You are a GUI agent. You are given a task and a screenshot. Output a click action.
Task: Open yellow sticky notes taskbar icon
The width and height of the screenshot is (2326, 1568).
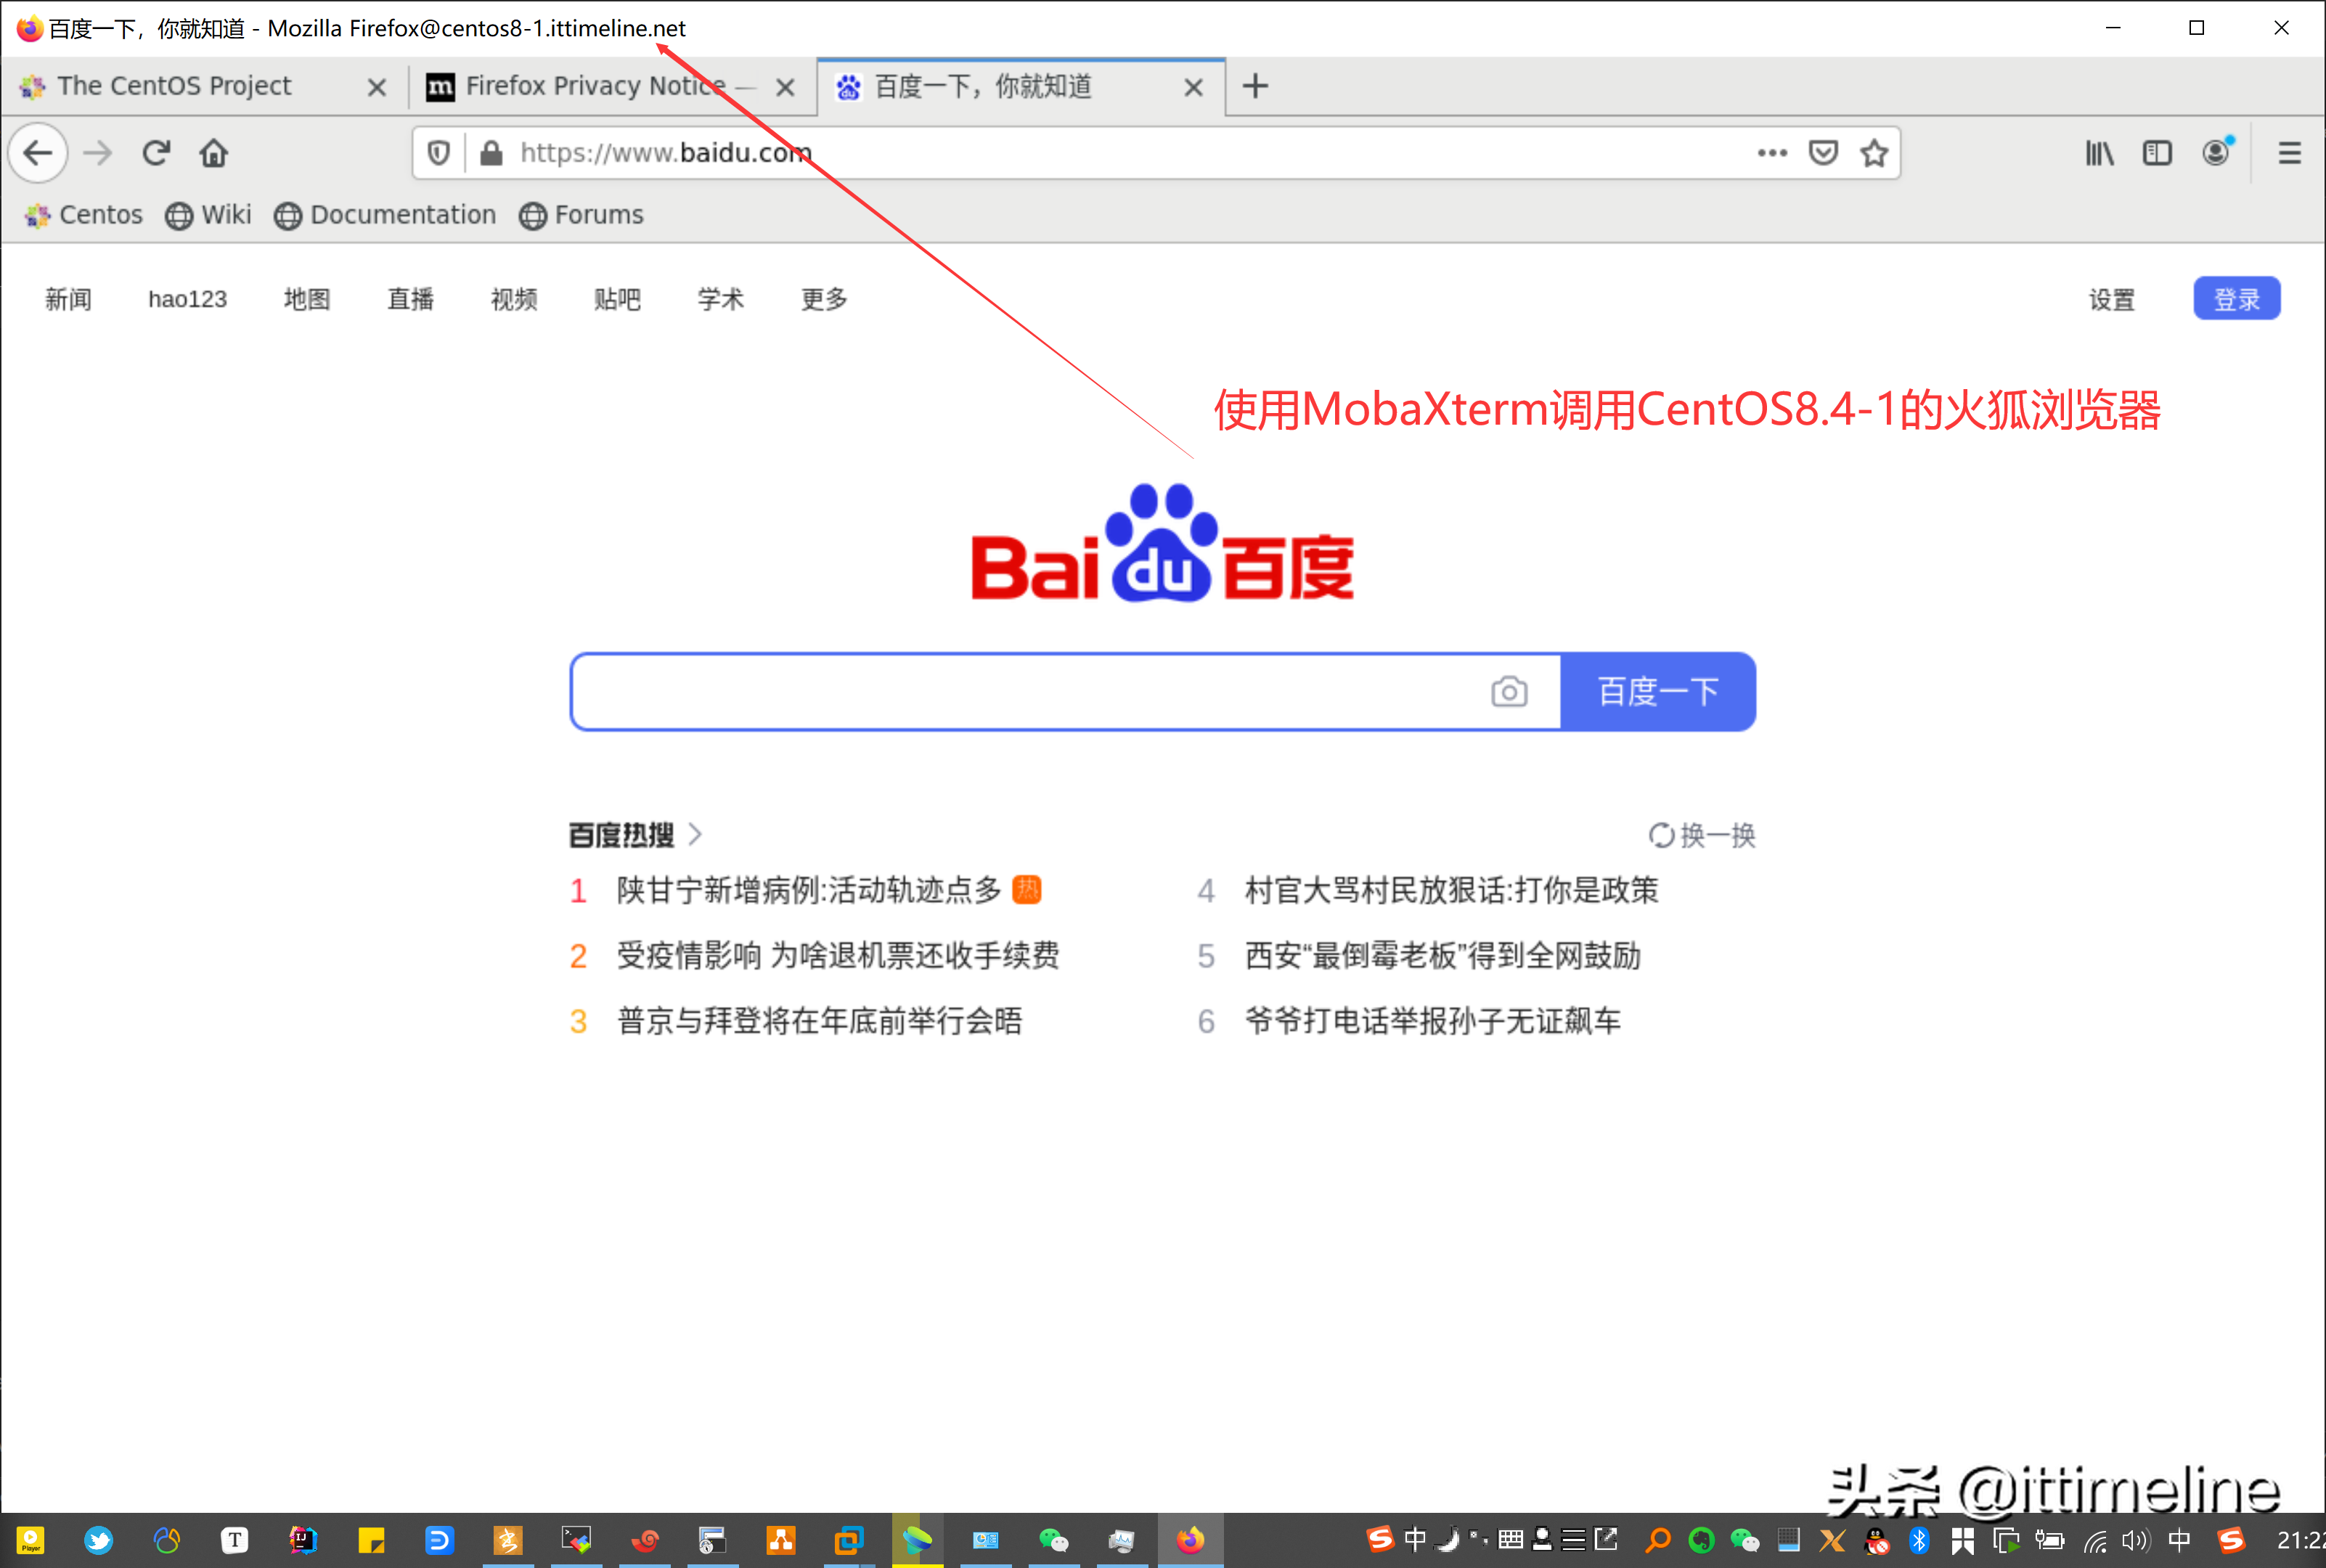coord(371,1540)
